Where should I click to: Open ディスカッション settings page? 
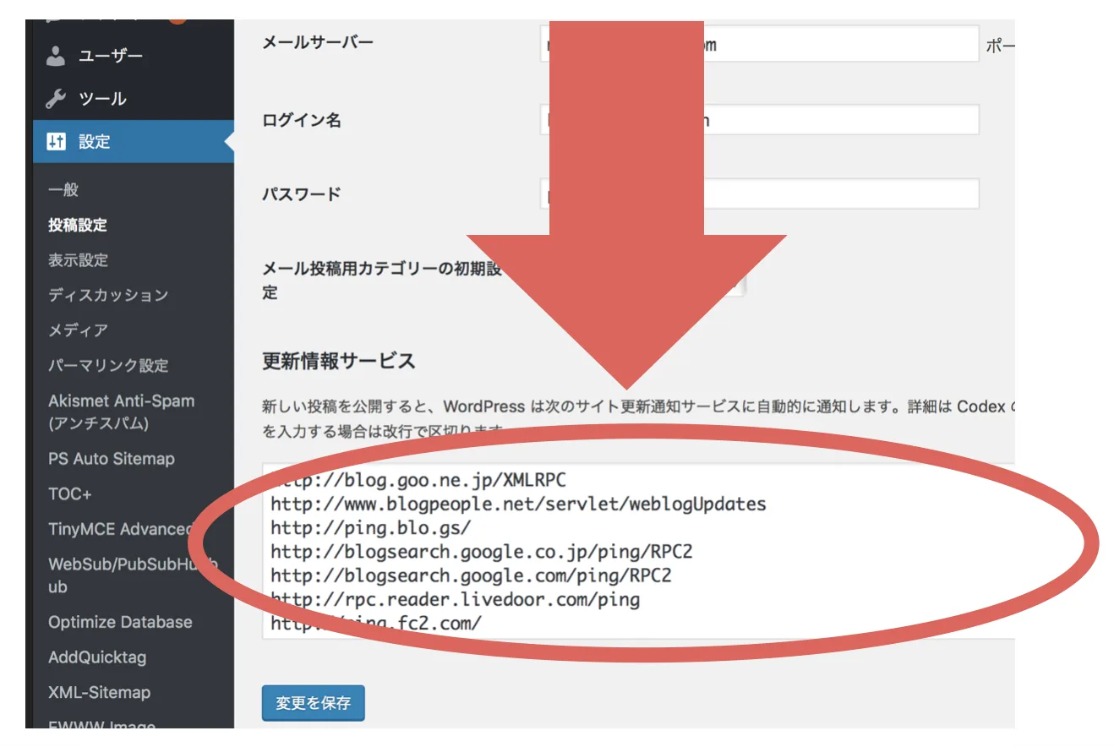pos(108,295)
